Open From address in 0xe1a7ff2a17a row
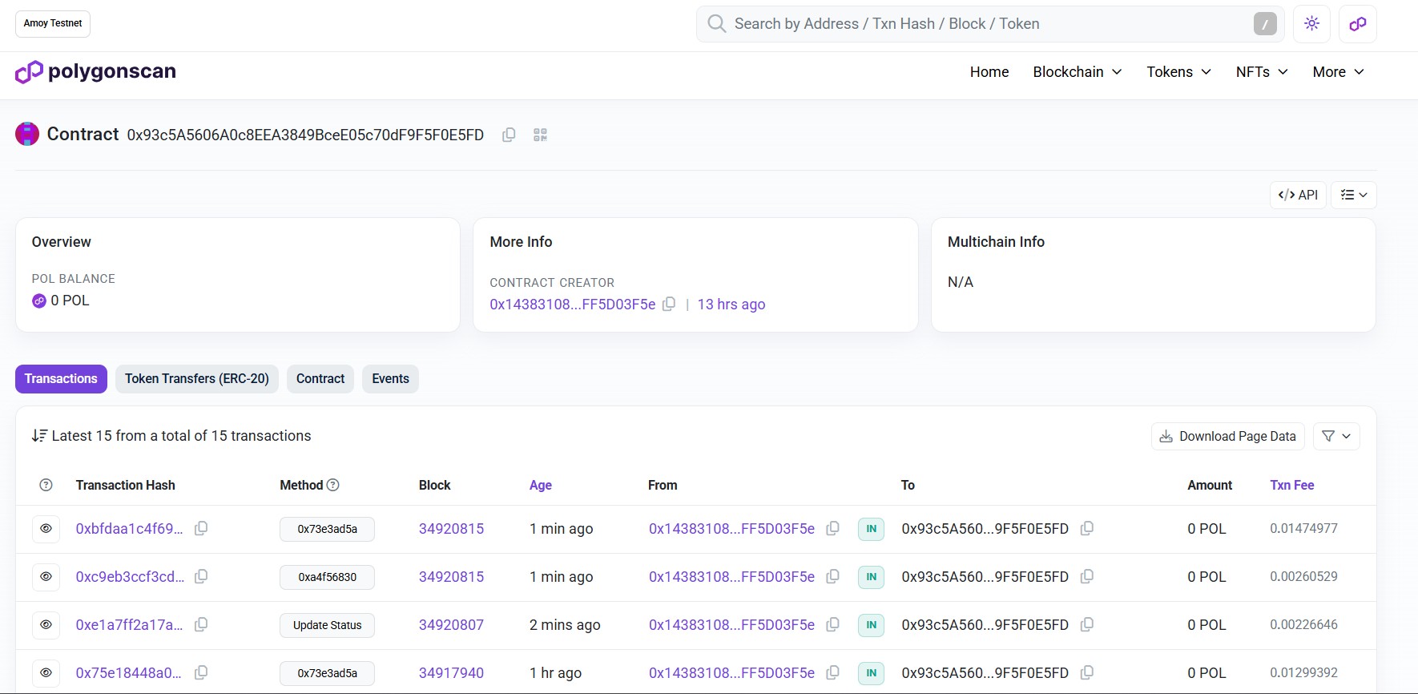The width and height of the screenshot is (1418, 694). (731, 625)
